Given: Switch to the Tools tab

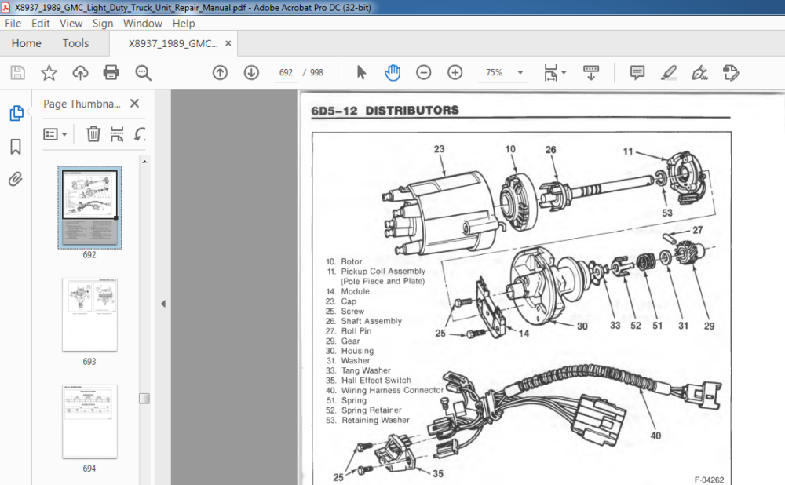Looking at the screenshot, I should click(x=75, y=43).
